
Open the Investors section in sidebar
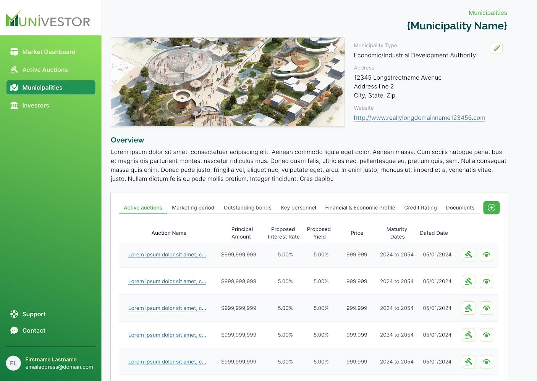(36, 106)
